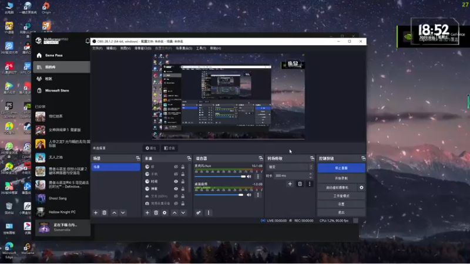470x264 pixels.
Task: Undock the 来源 panel icon
Action: pyautogui.click(x=189, y=158)
